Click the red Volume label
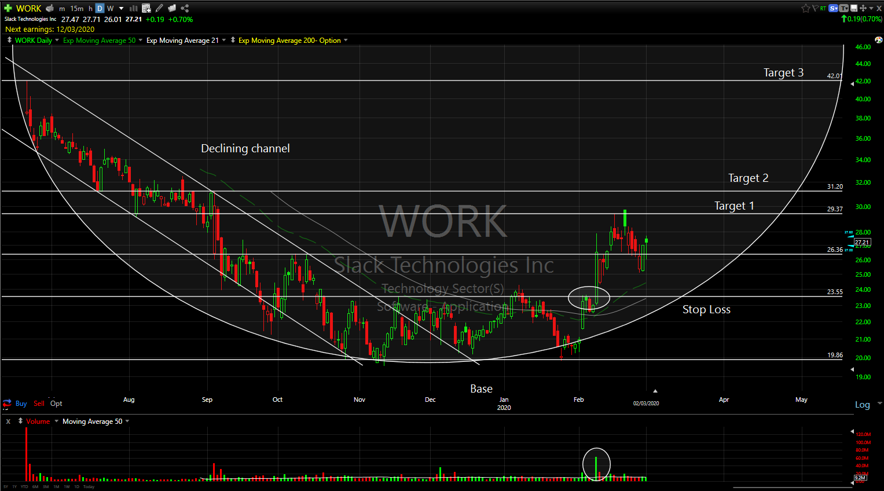The image size is (884, 491). 38,421
